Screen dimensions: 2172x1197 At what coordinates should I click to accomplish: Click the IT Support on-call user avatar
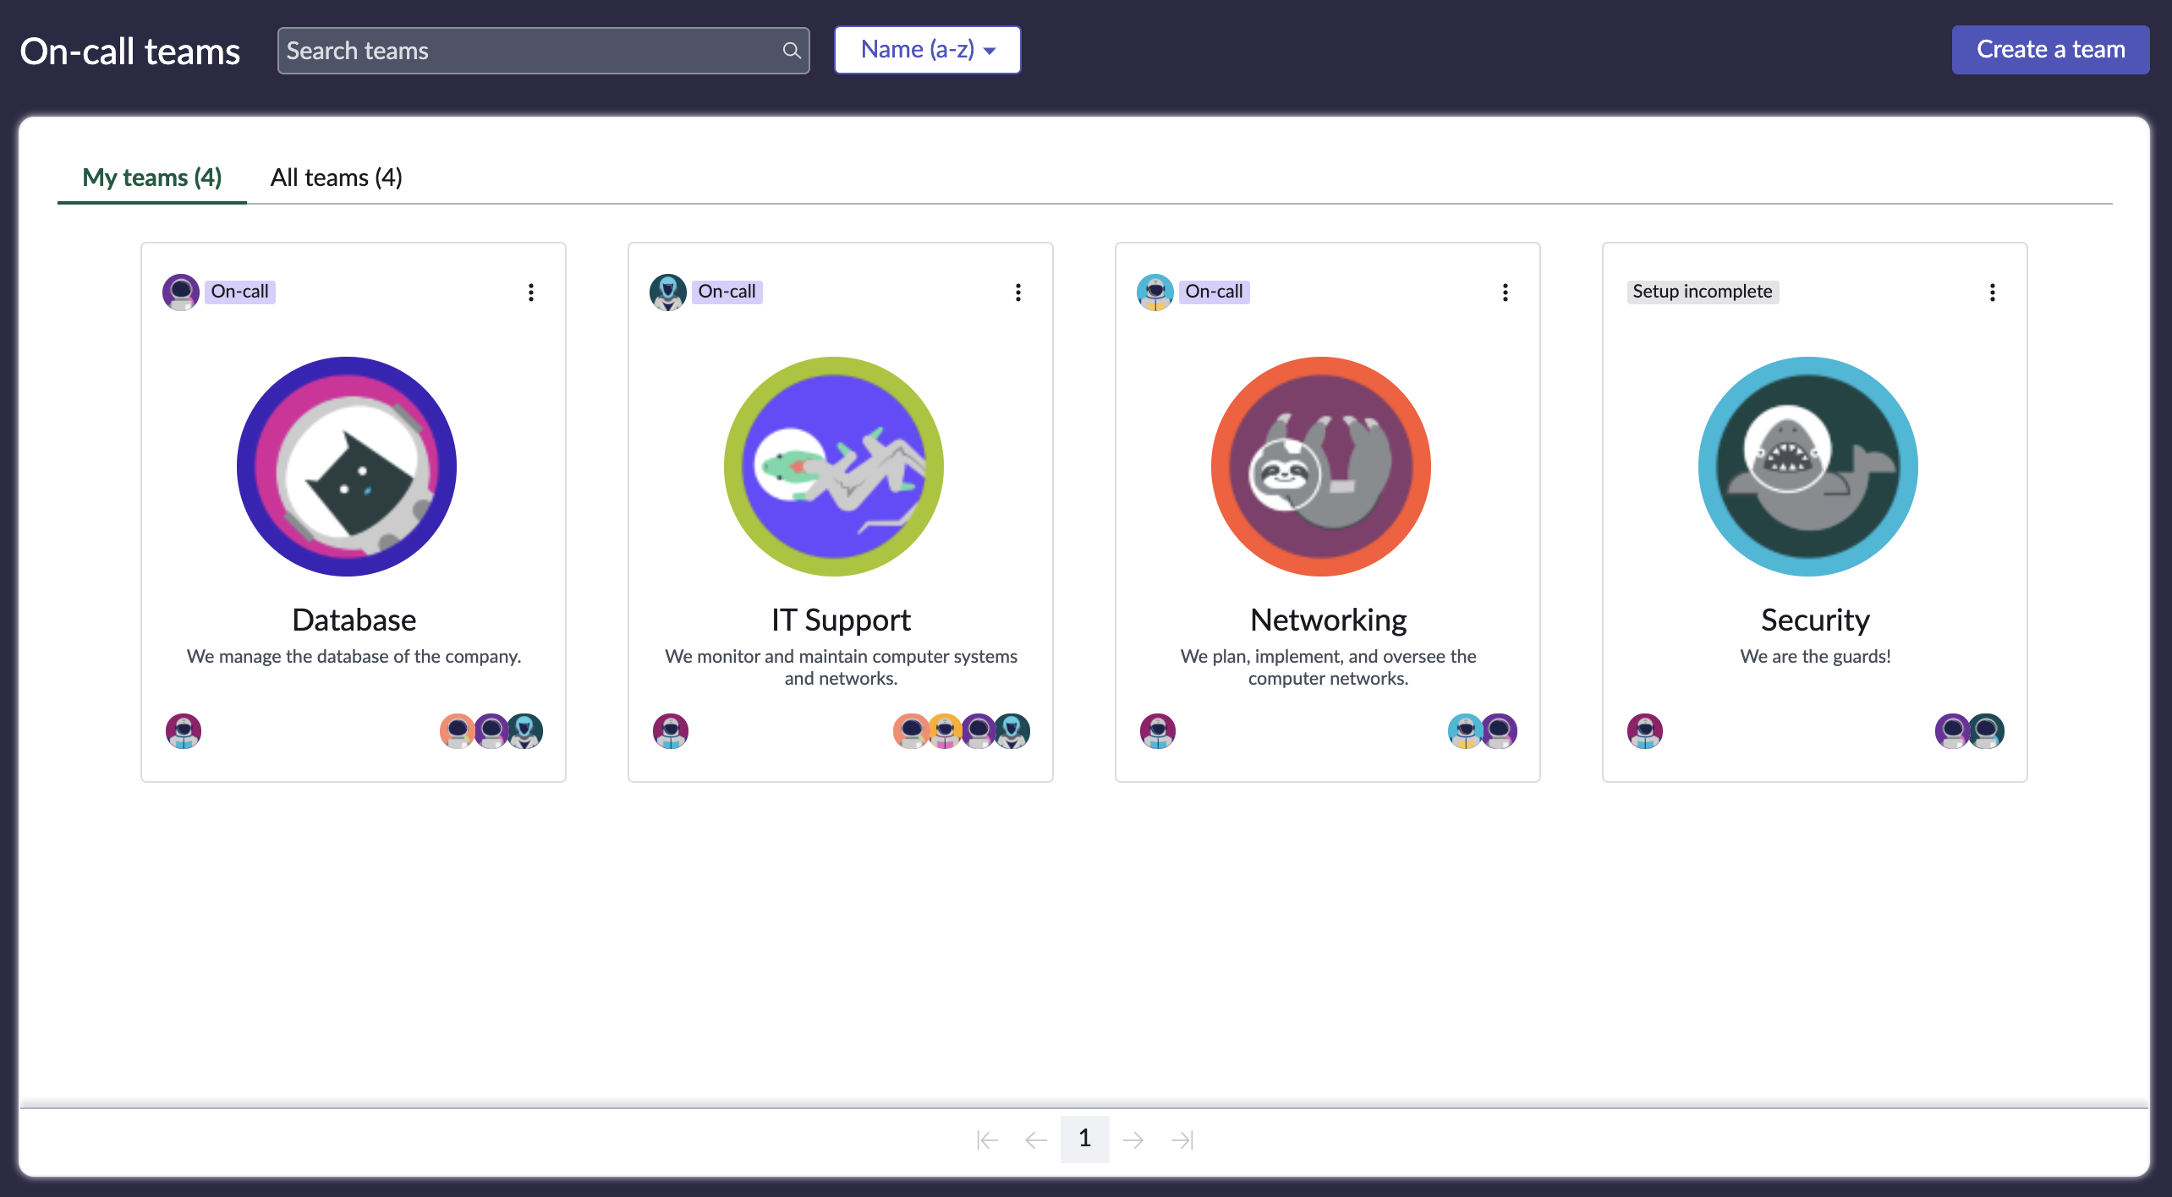point(668,292)
